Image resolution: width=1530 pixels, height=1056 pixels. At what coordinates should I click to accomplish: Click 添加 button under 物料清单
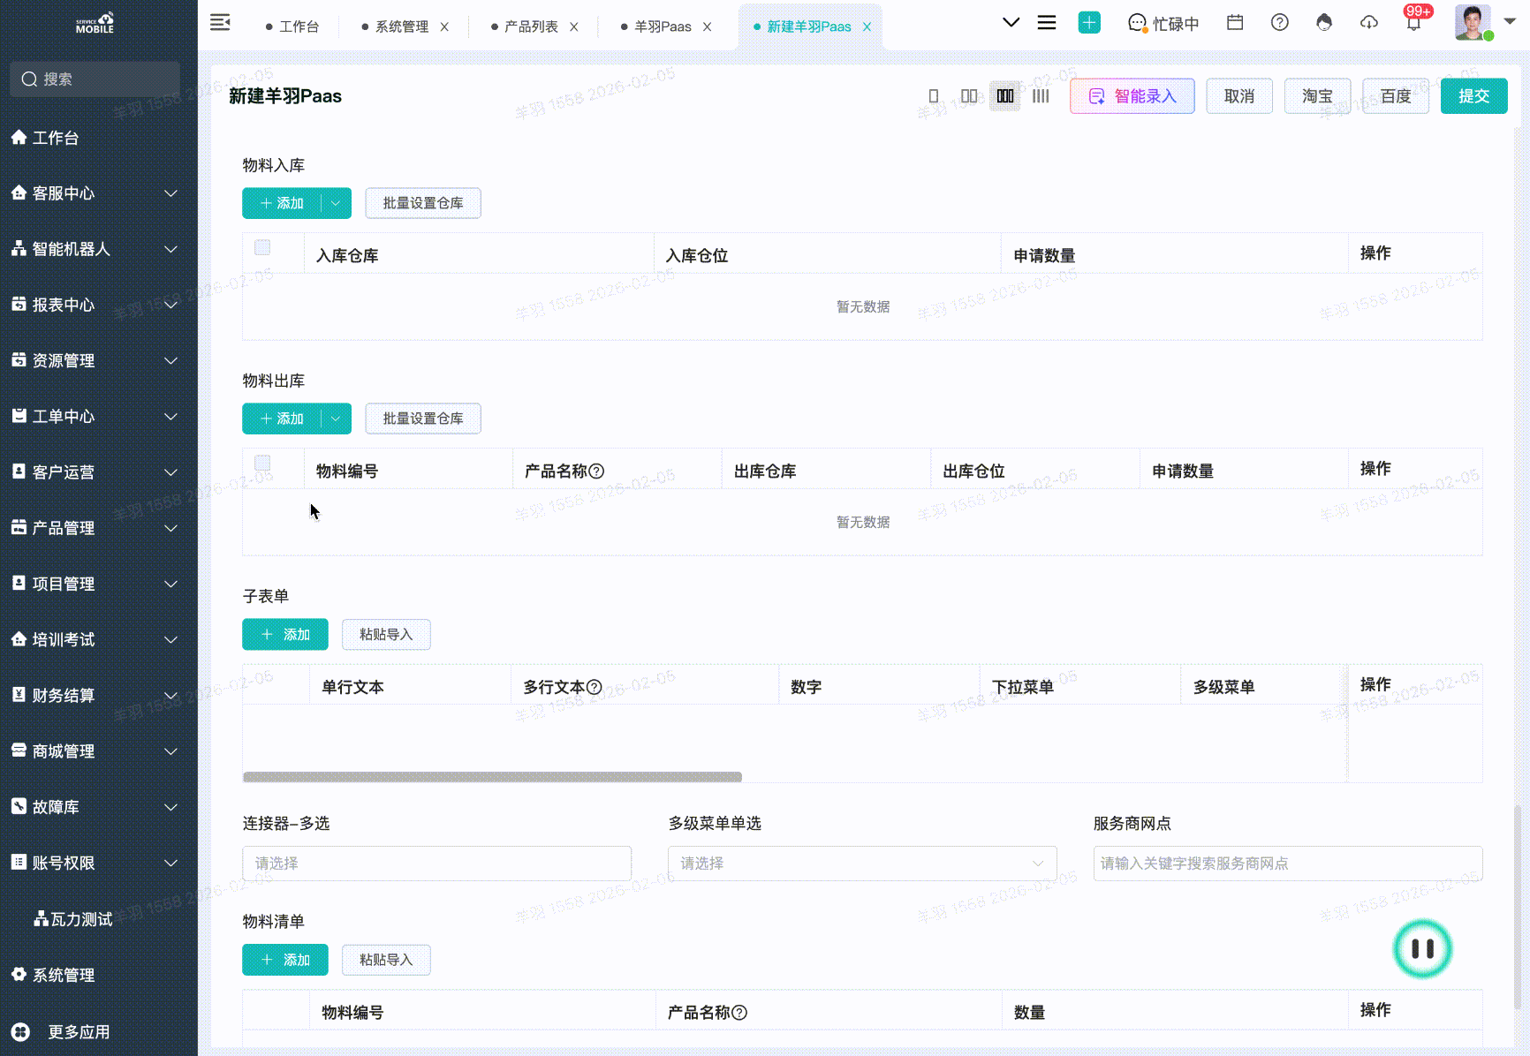285,960
